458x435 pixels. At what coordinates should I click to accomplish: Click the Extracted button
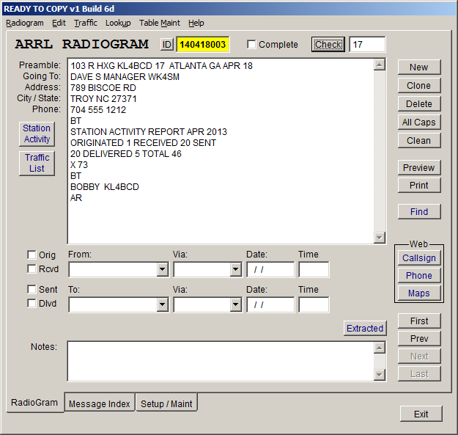[x=365, y=329]
